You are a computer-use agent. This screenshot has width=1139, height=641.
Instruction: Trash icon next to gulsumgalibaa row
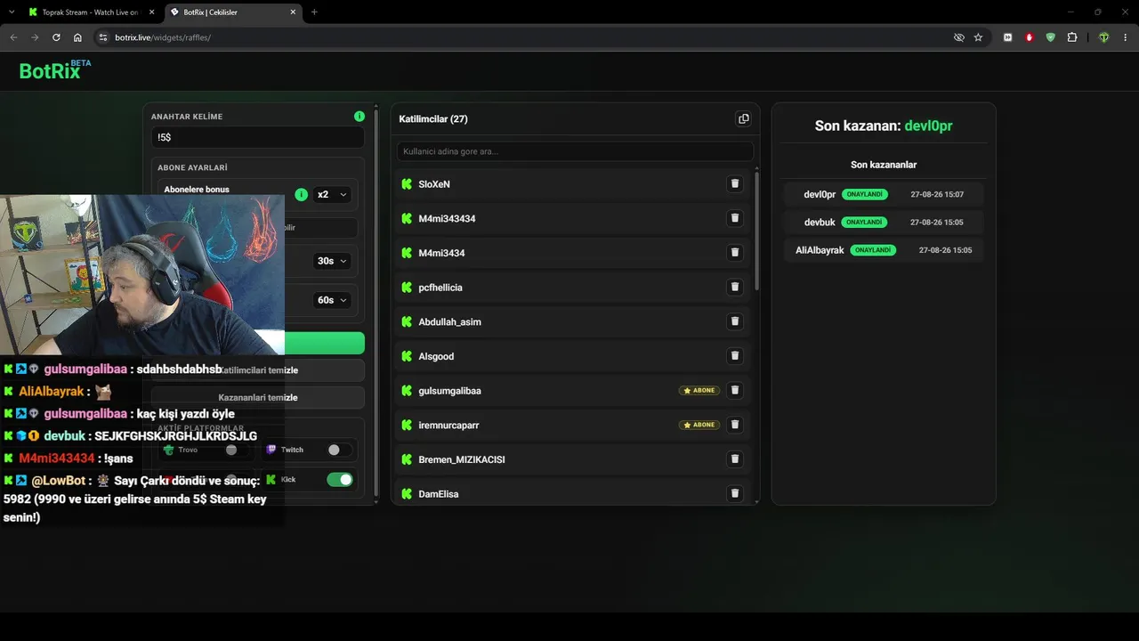pyautogui.click(x=735, y=390)
